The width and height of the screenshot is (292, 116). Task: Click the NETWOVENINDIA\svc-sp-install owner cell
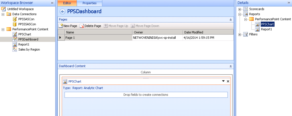click(157, 38)
